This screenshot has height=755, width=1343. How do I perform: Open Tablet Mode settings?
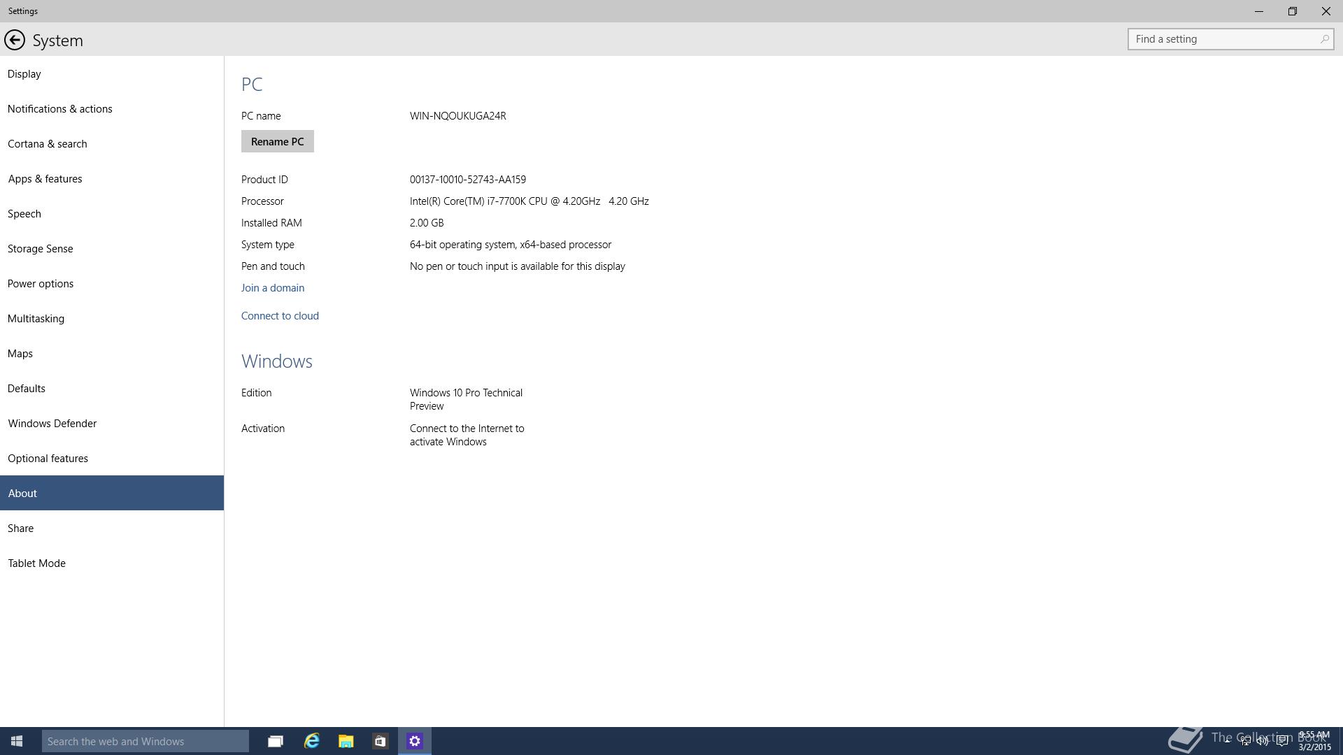[112, 563]
